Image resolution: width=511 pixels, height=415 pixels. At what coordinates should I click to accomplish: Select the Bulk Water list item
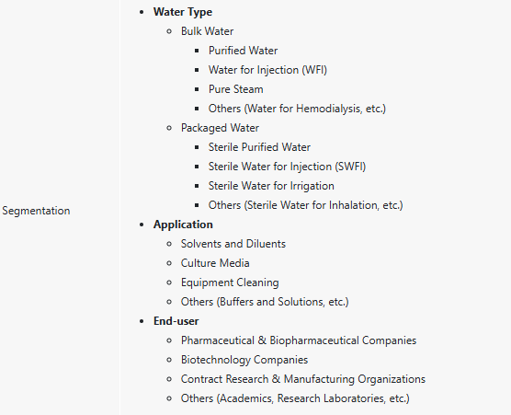click(x=208, y=31)
